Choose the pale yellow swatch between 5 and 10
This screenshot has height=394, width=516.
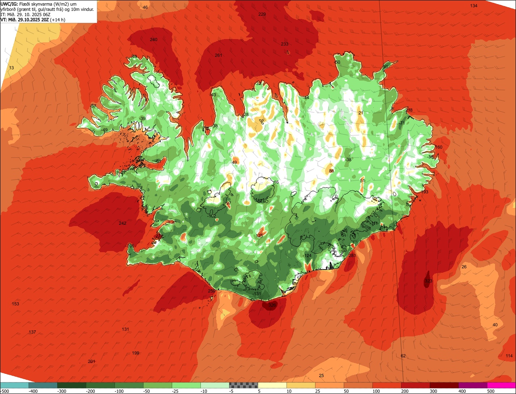pyautogui.click(x=272, y=385)
